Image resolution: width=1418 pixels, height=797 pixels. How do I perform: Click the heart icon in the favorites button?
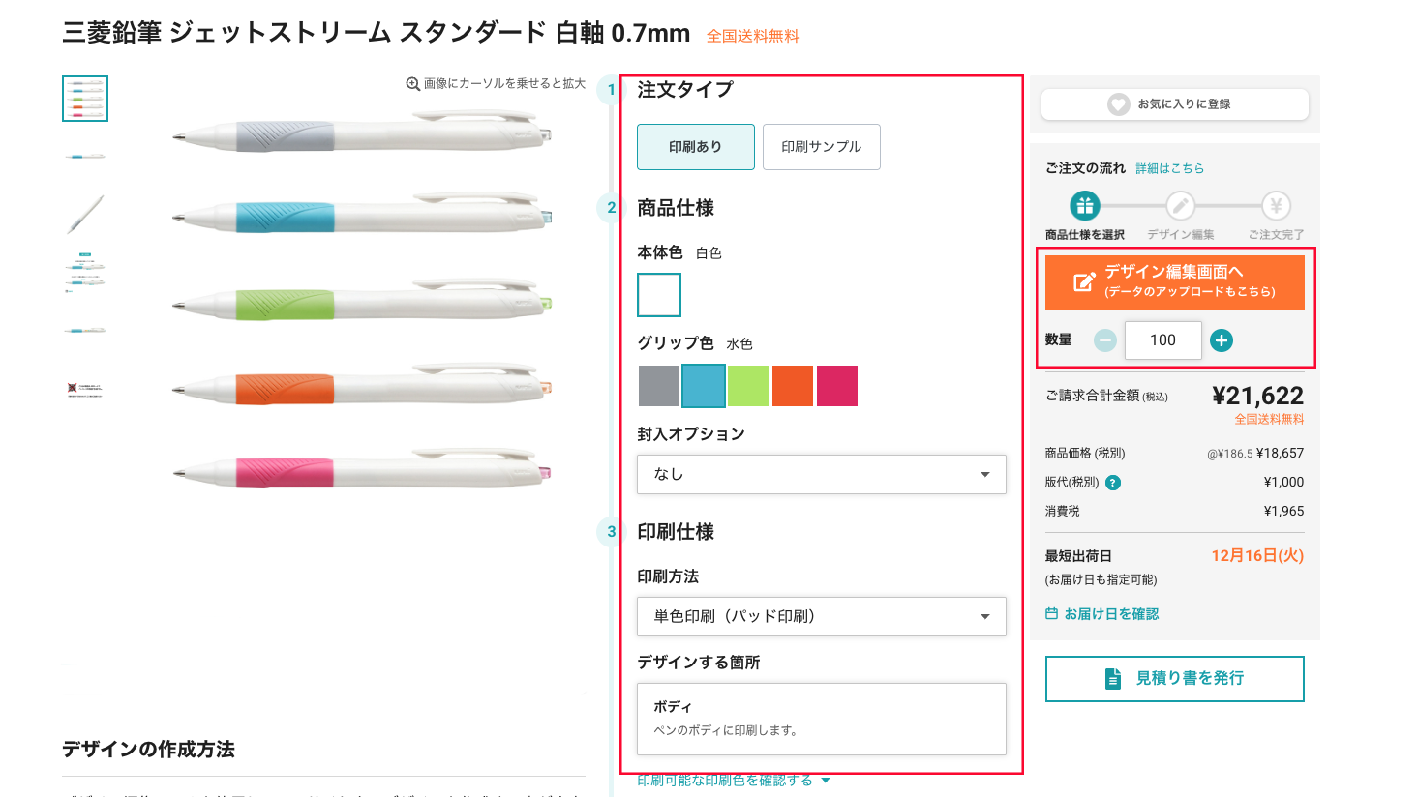click(x=1119, y=104)
